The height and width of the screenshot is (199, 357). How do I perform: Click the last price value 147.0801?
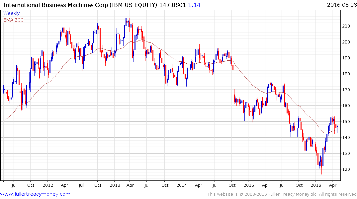[173, 5]
